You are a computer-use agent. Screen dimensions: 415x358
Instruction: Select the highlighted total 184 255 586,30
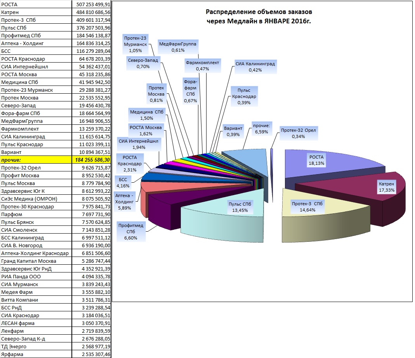pyautogui.click(x=91, y=160)
